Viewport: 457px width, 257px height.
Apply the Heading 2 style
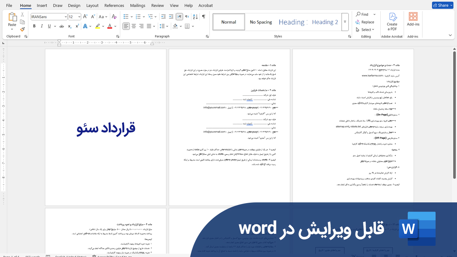point(325,22)
